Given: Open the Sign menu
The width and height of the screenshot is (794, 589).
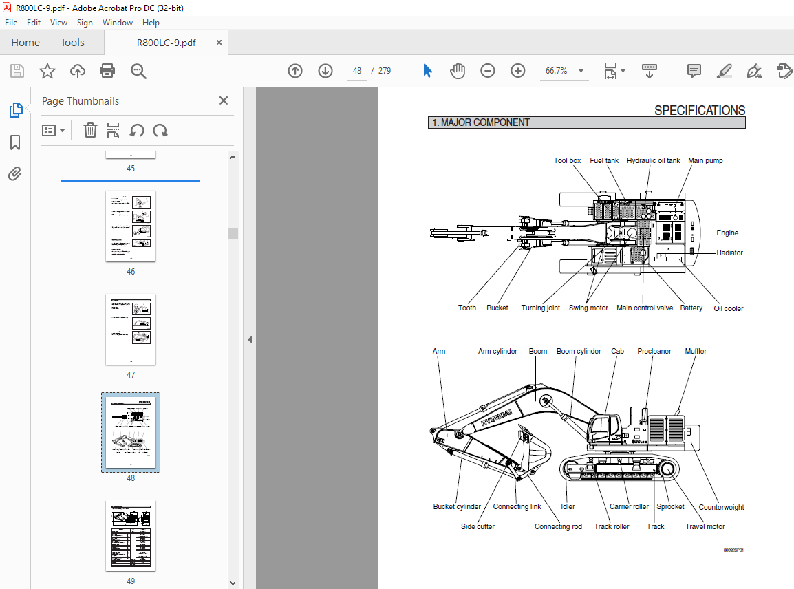Looking at the screenshot, I should [85, 23].
